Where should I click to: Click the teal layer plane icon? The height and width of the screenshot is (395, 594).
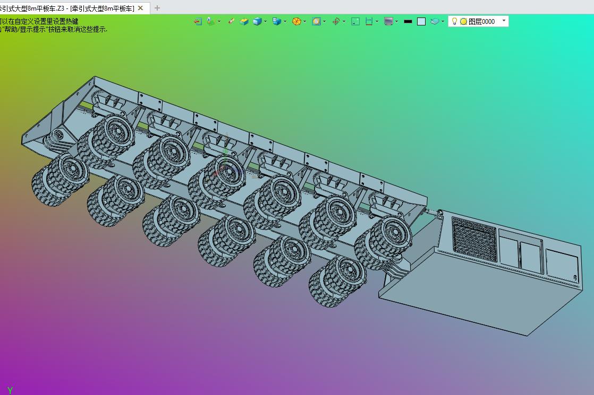[x=435, y=22]
